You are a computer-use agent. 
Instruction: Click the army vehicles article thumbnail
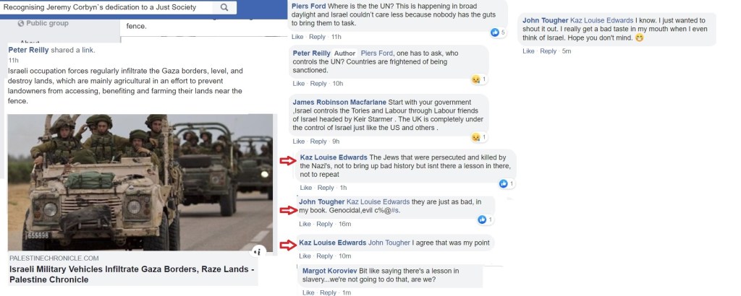[140, 183]
